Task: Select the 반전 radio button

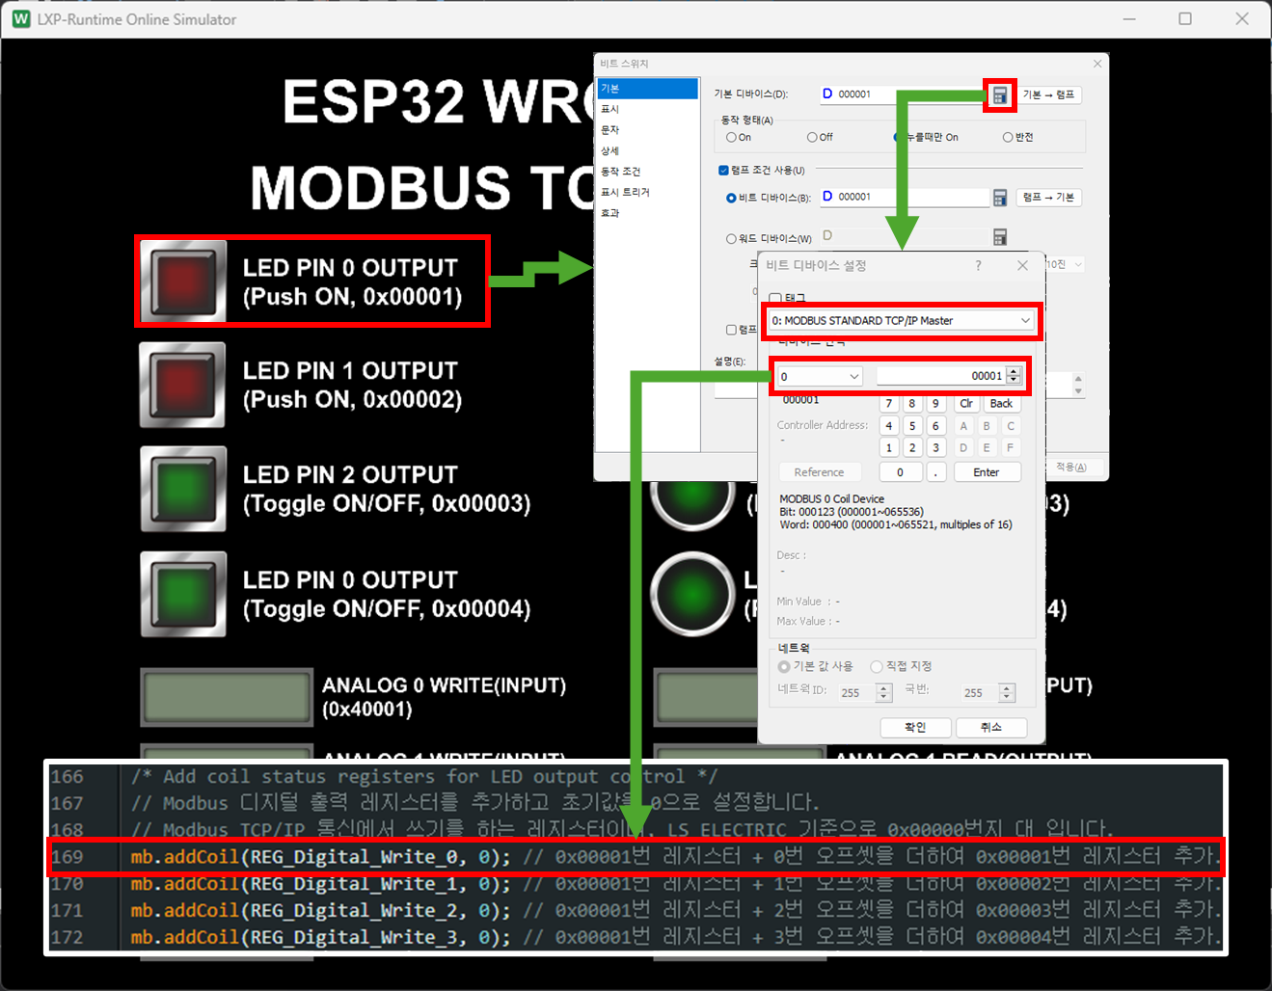Action: [x=1008, y=137]
